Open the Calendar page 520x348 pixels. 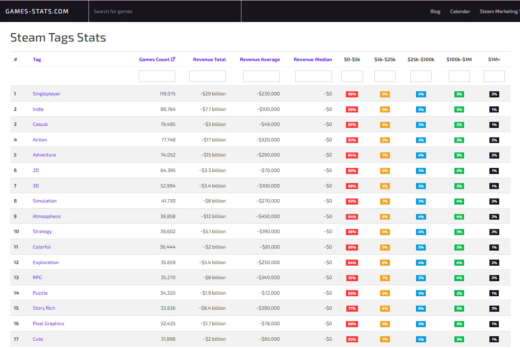pyautogui.click(x=460, y=11)
